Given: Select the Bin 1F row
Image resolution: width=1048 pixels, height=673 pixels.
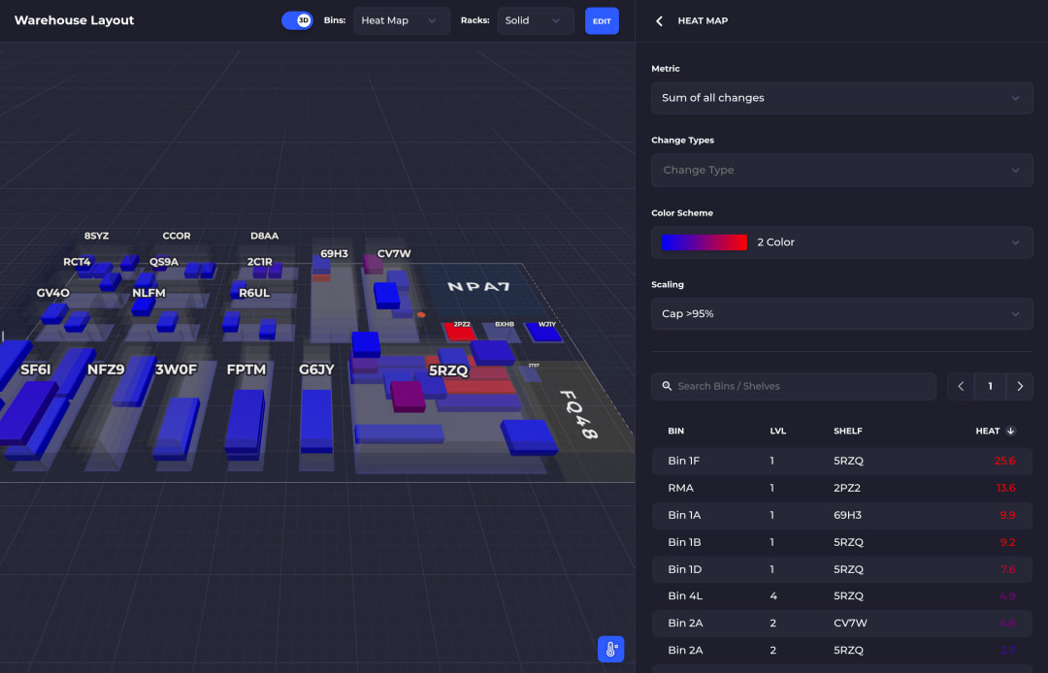Looking at the screenshot, I should click(841, 461).
